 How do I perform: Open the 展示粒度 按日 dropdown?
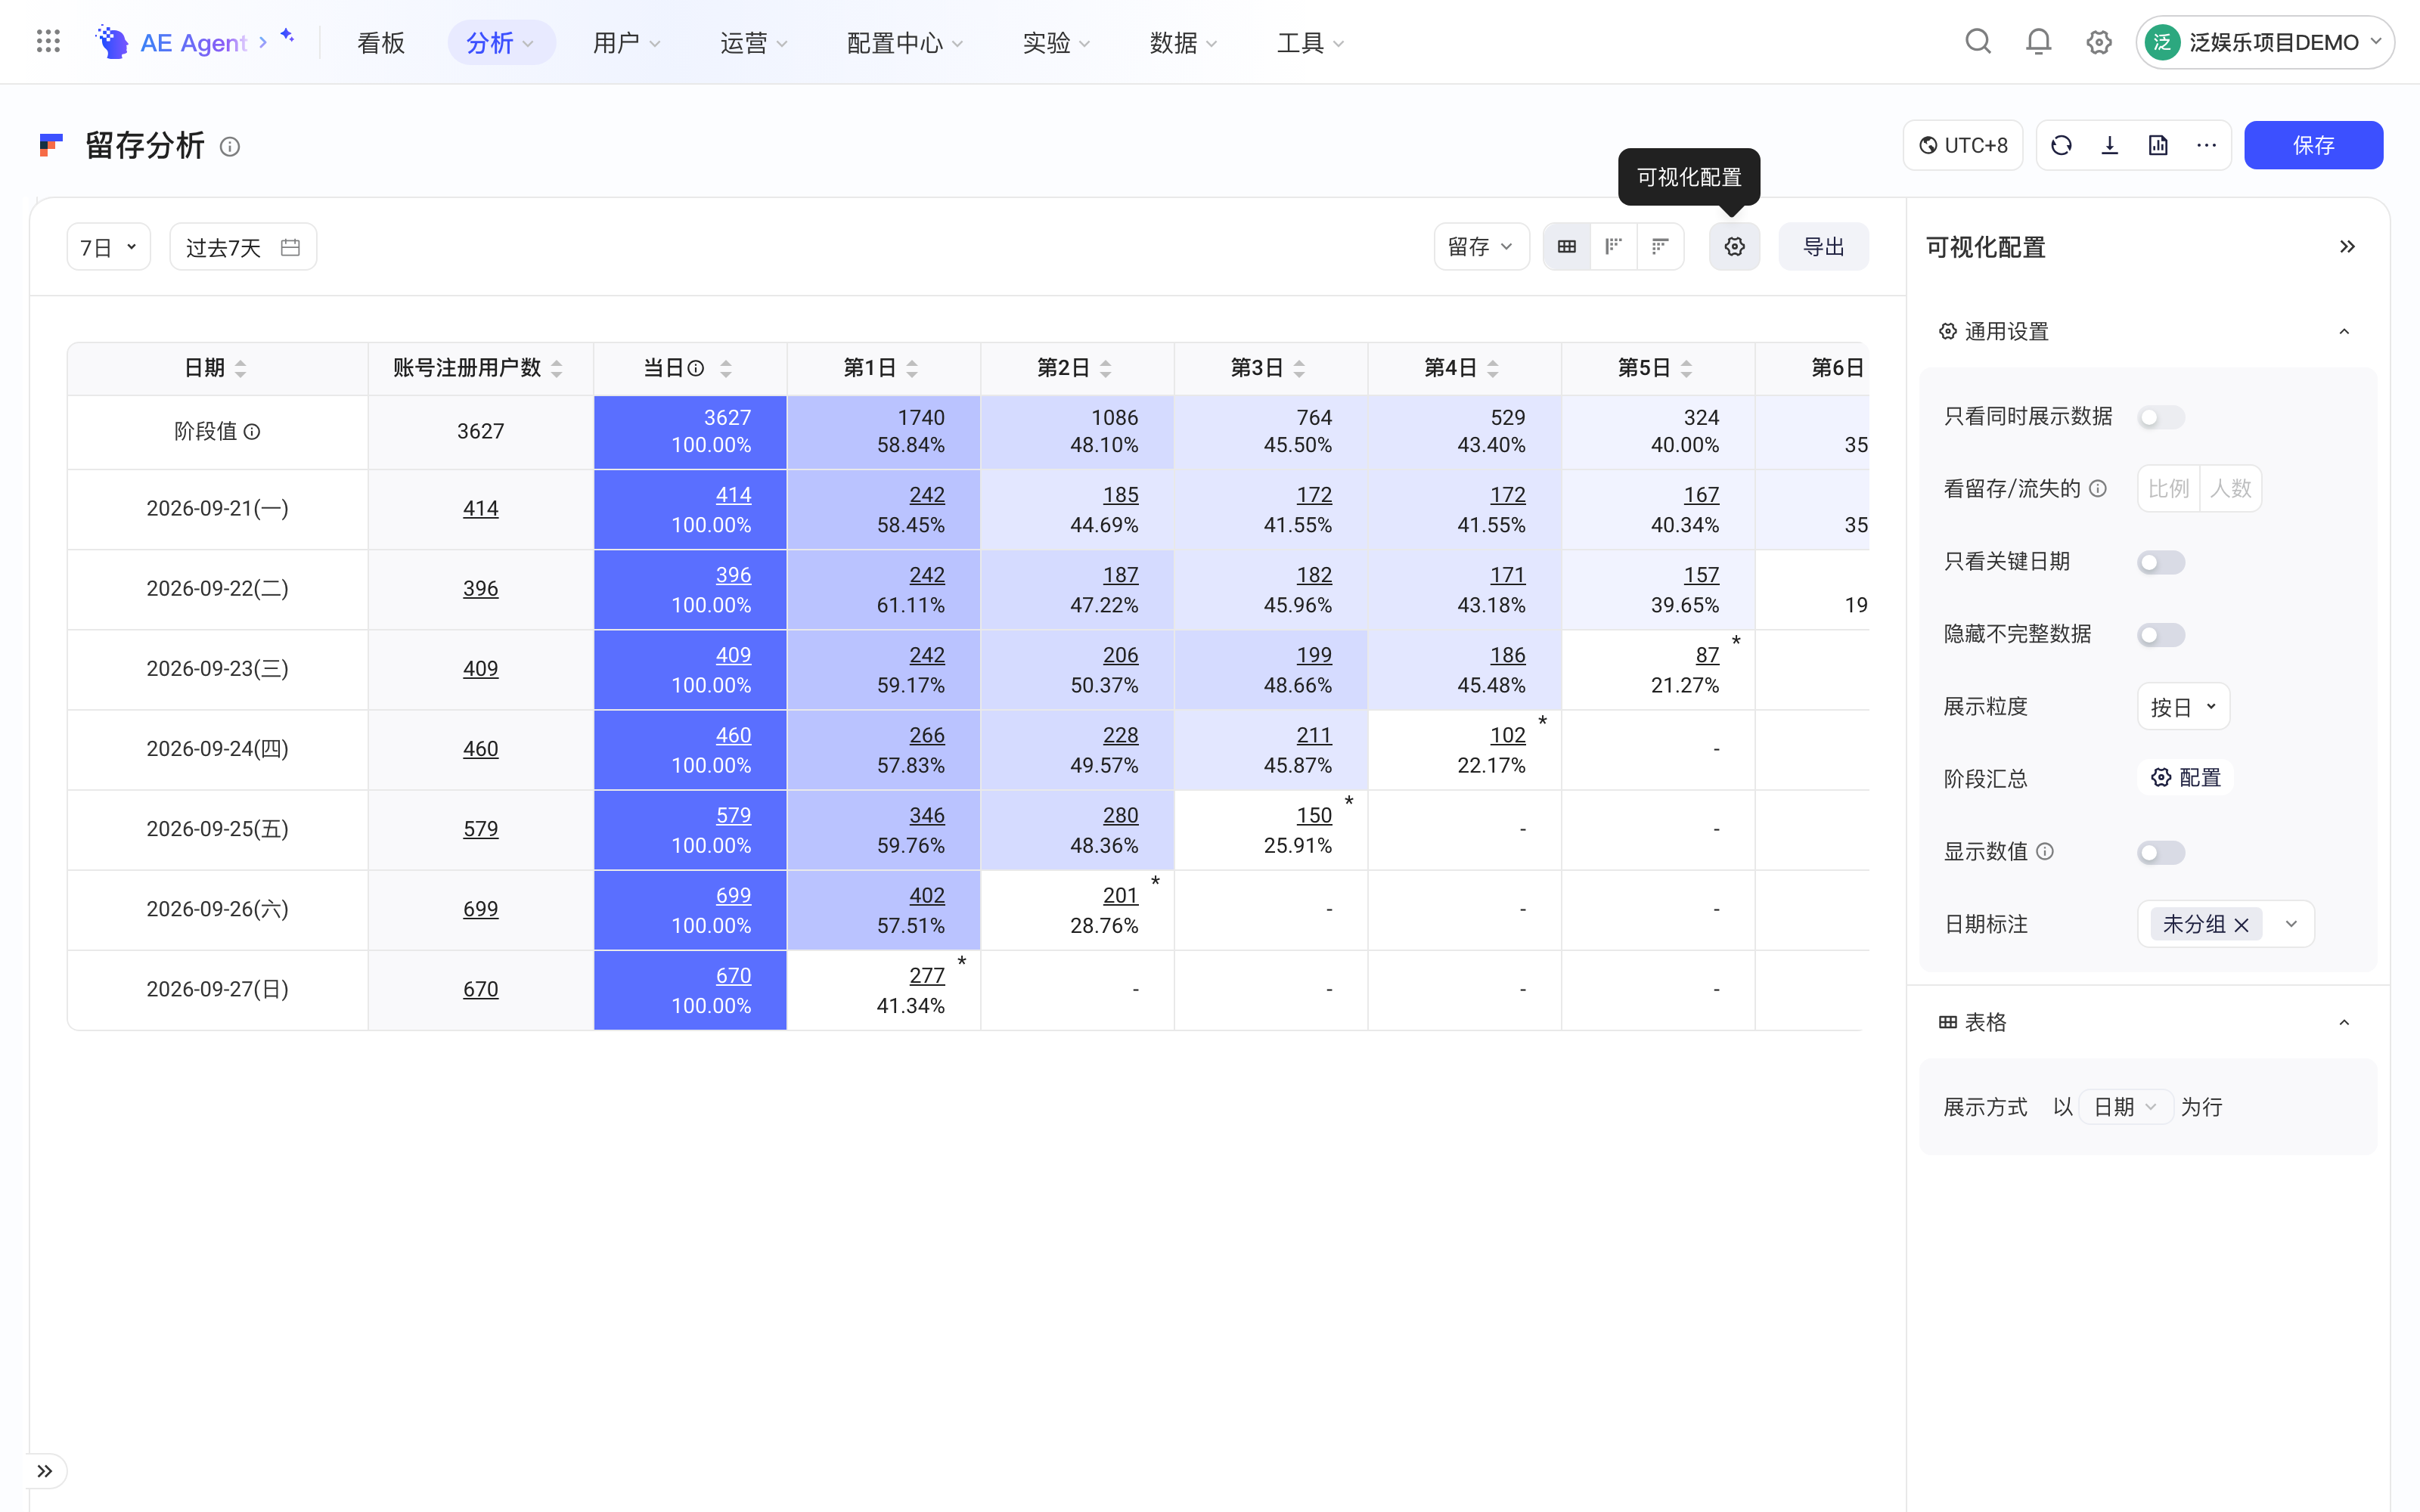[2183, 707]
